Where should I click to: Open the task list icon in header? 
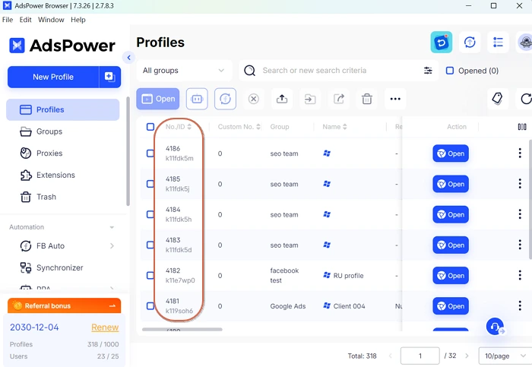click(498, 43)
